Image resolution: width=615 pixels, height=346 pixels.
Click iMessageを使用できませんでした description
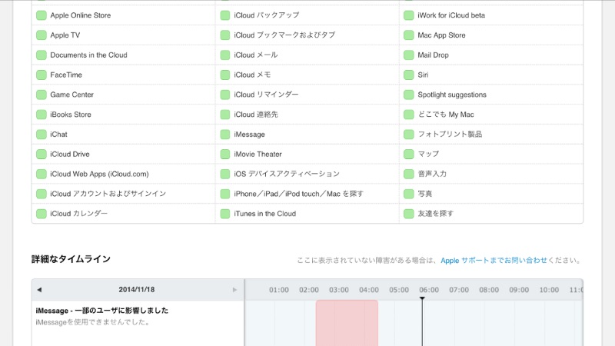pyautogui.click(x=92, y=322)
